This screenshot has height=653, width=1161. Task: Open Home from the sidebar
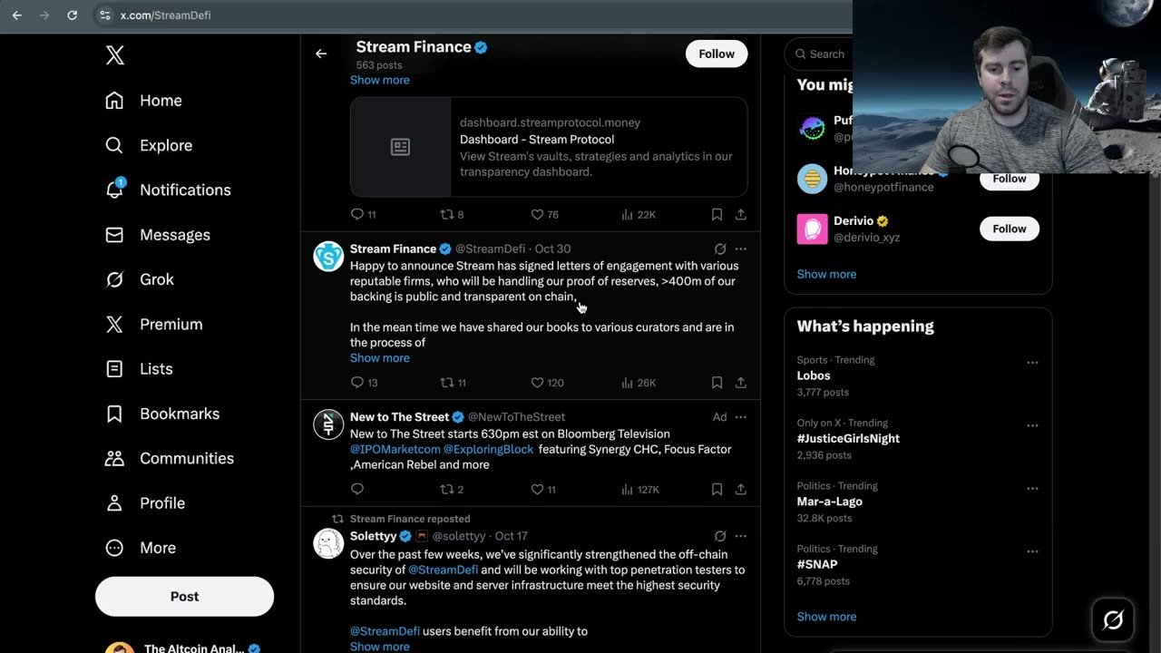pos(144,101)
